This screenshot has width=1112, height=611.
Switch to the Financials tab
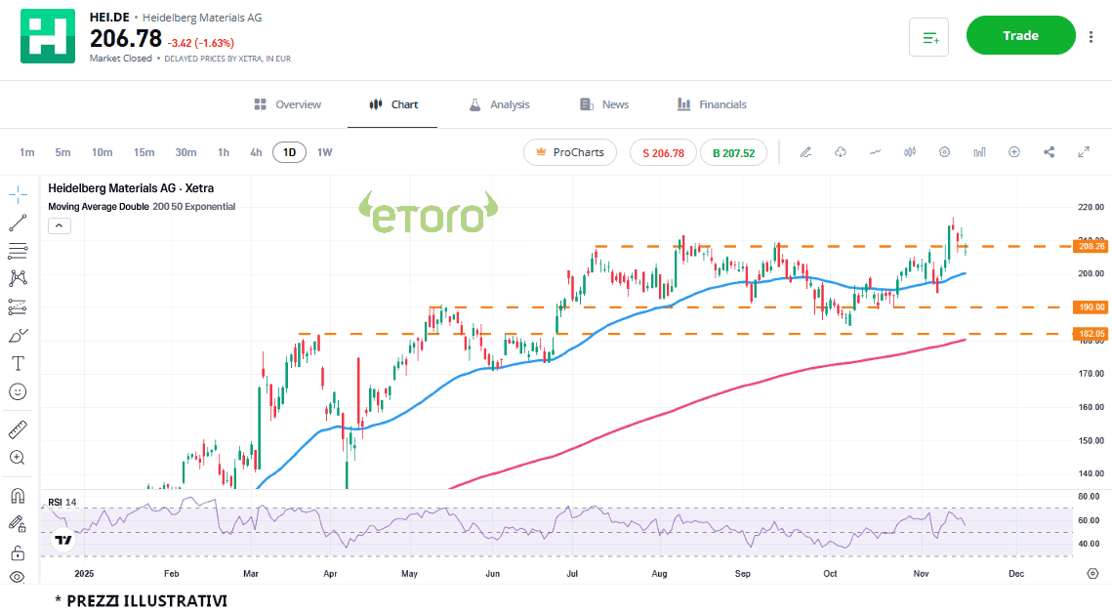tap(712, 104)
